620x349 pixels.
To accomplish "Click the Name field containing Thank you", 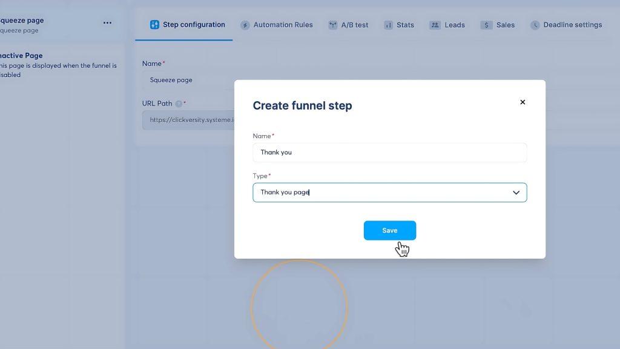I will pyautogui.click(x=389, y=152).
